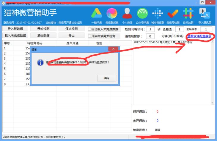This screenshot has width=217, height=141.
Task: Clear data with 清空数据 button
Action: coord(43,35)
